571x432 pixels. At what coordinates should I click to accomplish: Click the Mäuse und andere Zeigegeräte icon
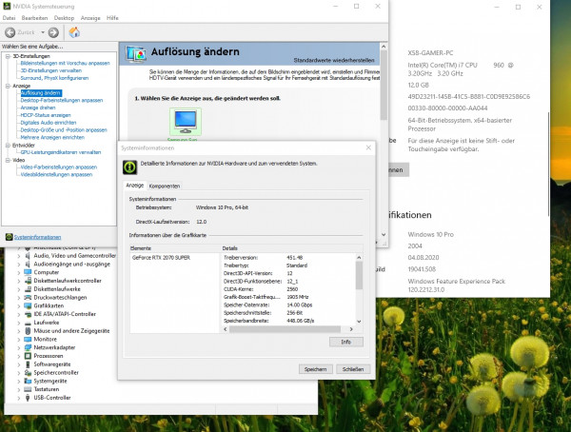(x=28, y=331)
